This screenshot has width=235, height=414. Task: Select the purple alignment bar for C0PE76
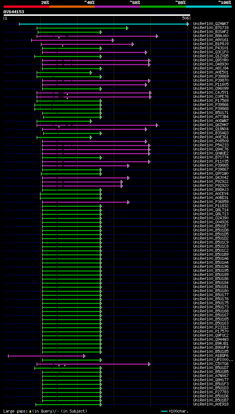[x=94, y=97]
